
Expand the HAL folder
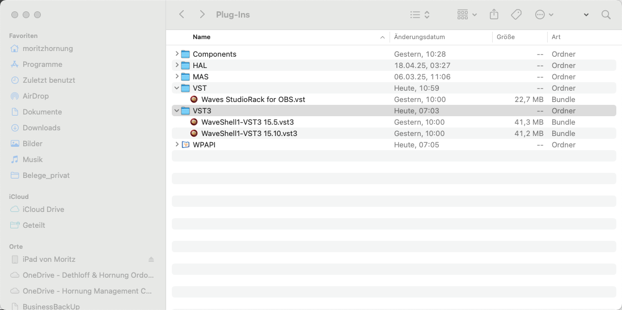coord(177,65)
